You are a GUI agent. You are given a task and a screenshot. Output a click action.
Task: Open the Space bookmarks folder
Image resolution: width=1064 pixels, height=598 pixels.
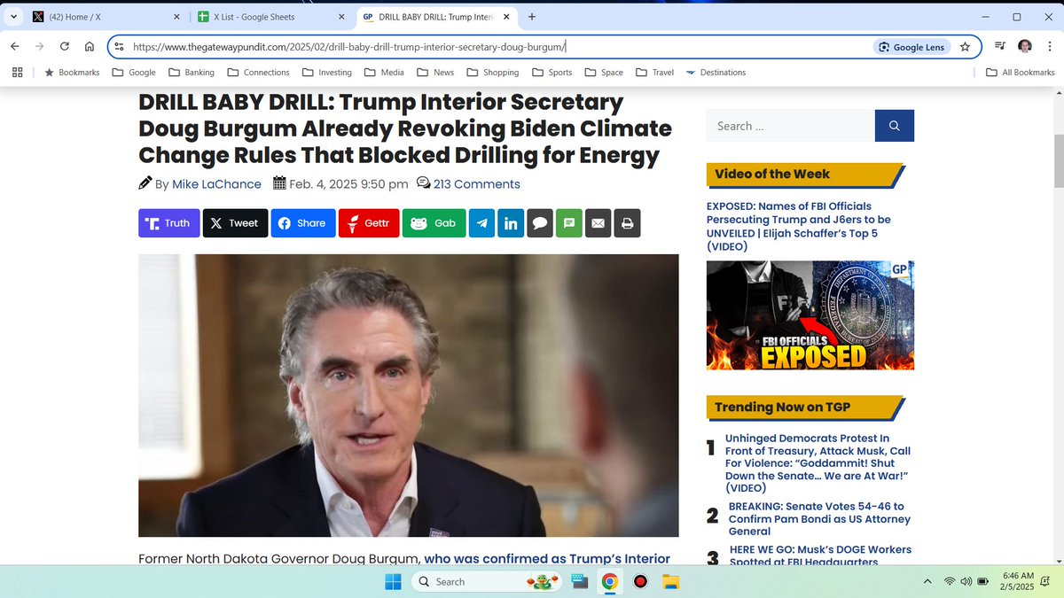[603, 73]
